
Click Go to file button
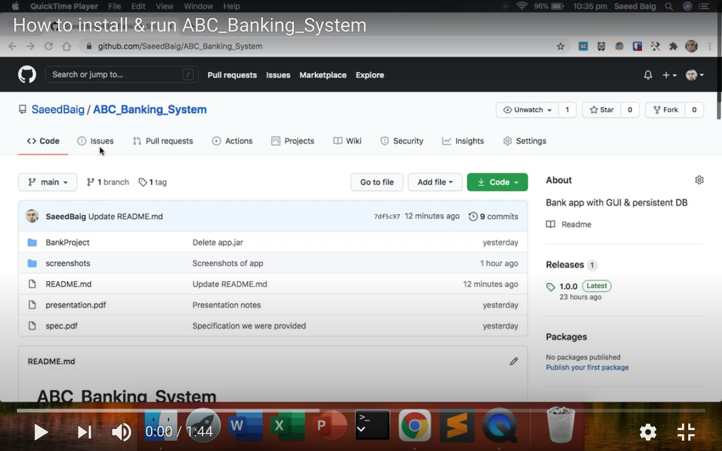point(377,182)
